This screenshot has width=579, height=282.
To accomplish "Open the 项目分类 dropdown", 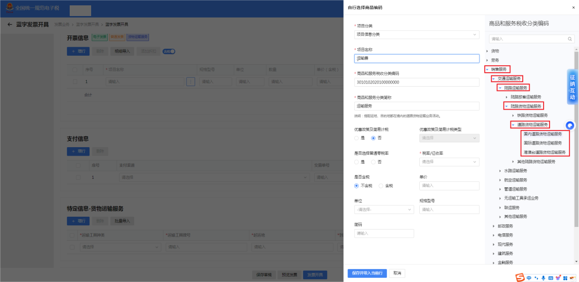I will pos(417,35).
